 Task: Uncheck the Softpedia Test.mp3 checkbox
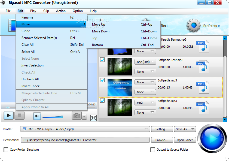tap(102, 60)
